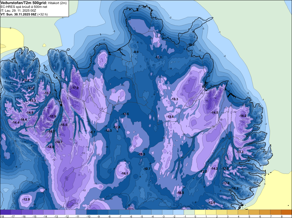Select the -14.9 temperature reading
Screen dimensions: 292x218
pyautogui.click(x=29, y=112)
